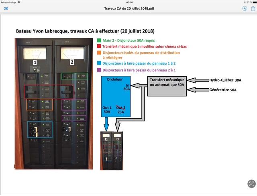Tap the 'In 50A' label on the inverter
Viewport: 257px width, 196px height.
point(127,87)
